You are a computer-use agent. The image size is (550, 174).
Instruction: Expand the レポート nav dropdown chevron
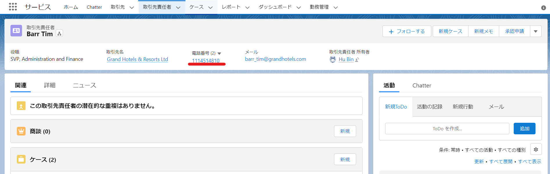coord(247,8)
